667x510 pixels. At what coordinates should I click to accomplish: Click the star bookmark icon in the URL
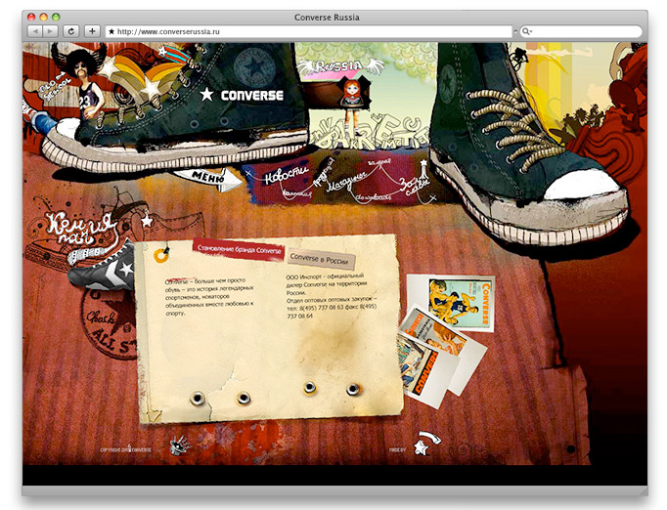pos(111,31)
